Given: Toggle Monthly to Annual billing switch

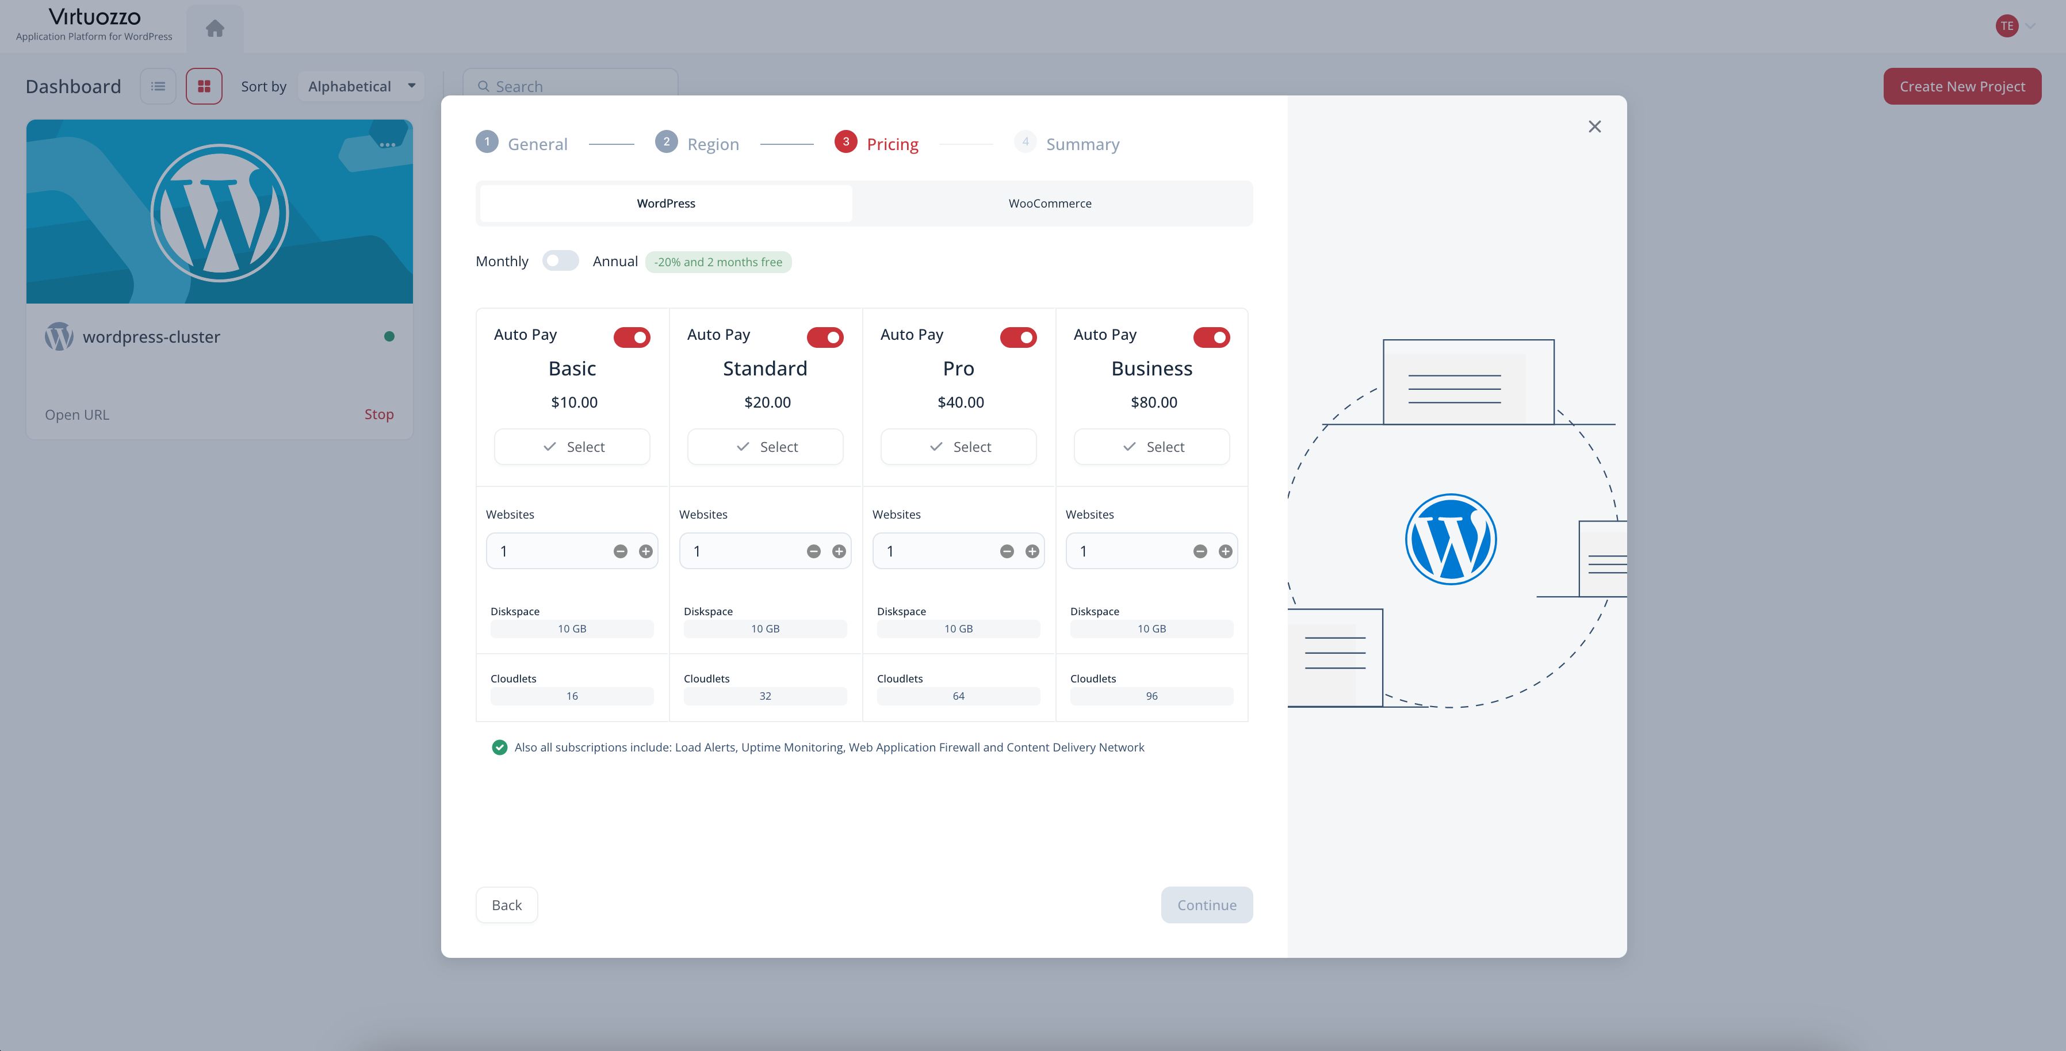Looking at the screenshot, I should (x=560, y=262).
